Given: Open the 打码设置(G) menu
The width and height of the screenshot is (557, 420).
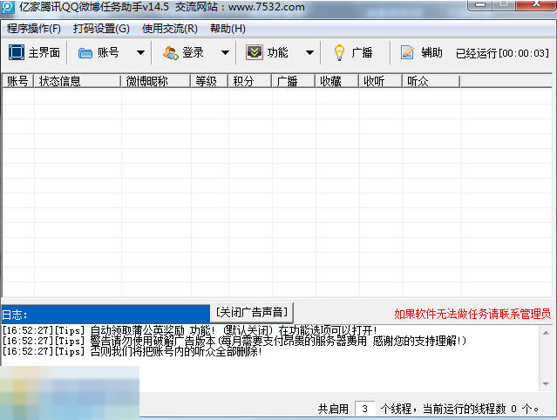Looking at the screenshot, I should [101, 29].
